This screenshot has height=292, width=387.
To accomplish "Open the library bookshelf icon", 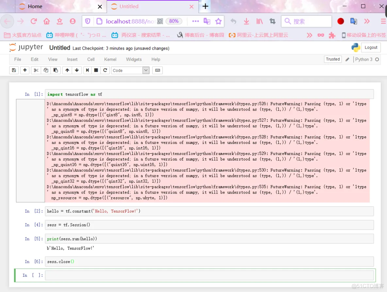I will 260,22.
